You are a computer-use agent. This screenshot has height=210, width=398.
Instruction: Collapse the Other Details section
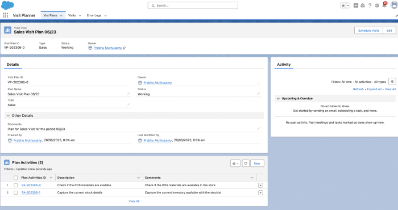pyautogui.click(x=8, y=116)
